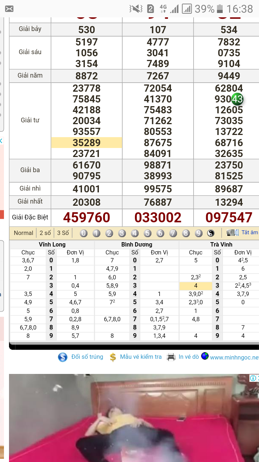
Task: Open the Đổi số trúng link
Action: [87, 357]
